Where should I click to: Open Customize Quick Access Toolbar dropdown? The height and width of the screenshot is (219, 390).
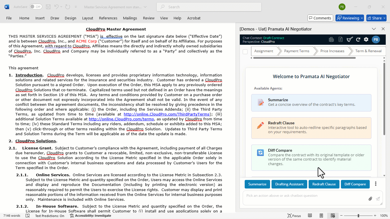click(76, 7)
